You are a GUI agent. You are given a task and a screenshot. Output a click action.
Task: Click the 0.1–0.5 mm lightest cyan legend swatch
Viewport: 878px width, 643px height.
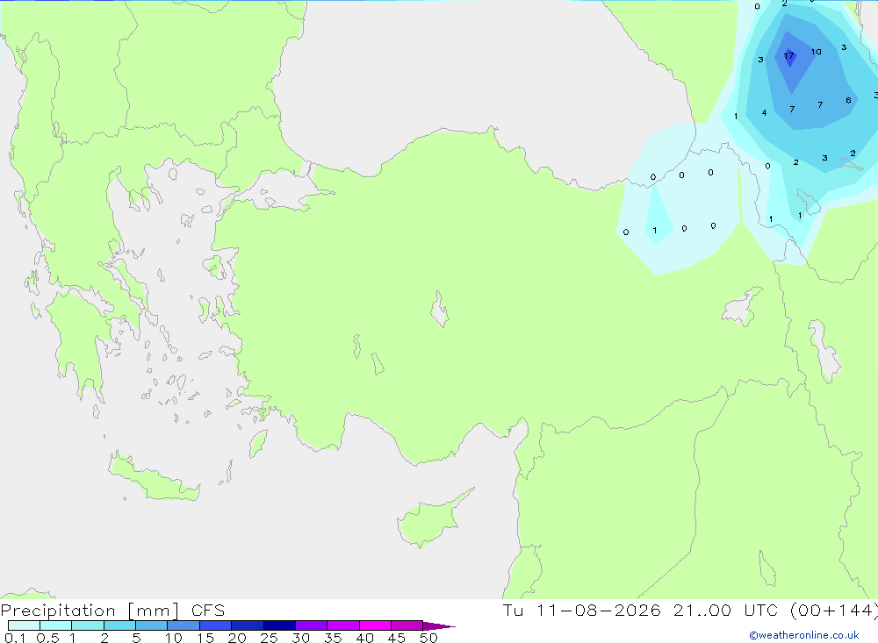[24, 625]
